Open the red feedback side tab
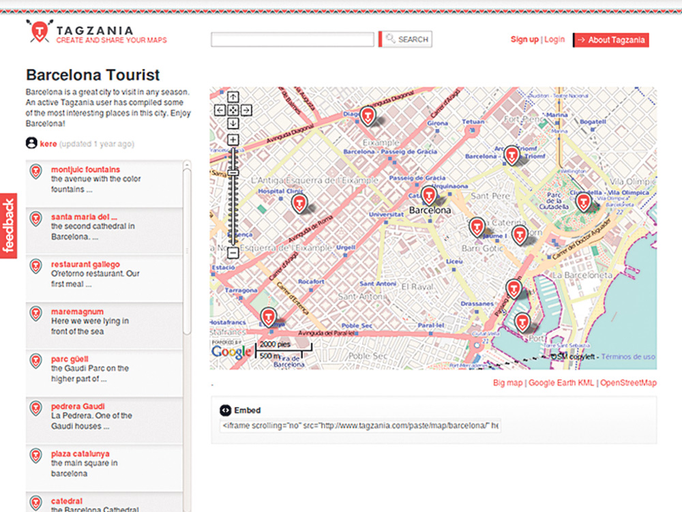Viewport: 682px width, 512px height. [8, 226]
